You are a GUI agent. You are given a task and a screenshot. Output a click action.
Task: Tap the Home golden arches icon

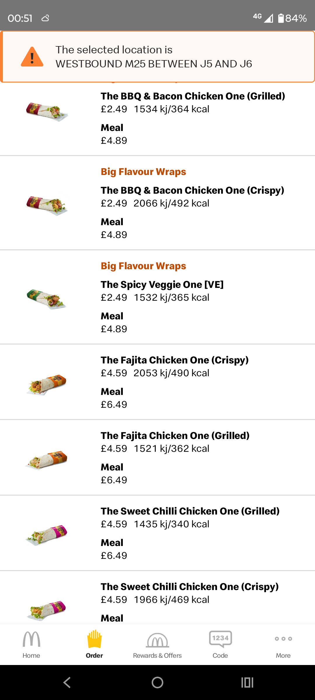(31, 639)
